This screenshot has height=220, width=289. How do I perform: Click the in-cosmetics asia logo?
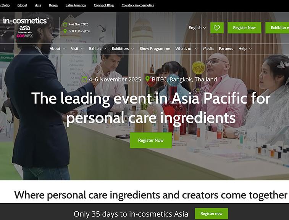[x=26, y=27]
